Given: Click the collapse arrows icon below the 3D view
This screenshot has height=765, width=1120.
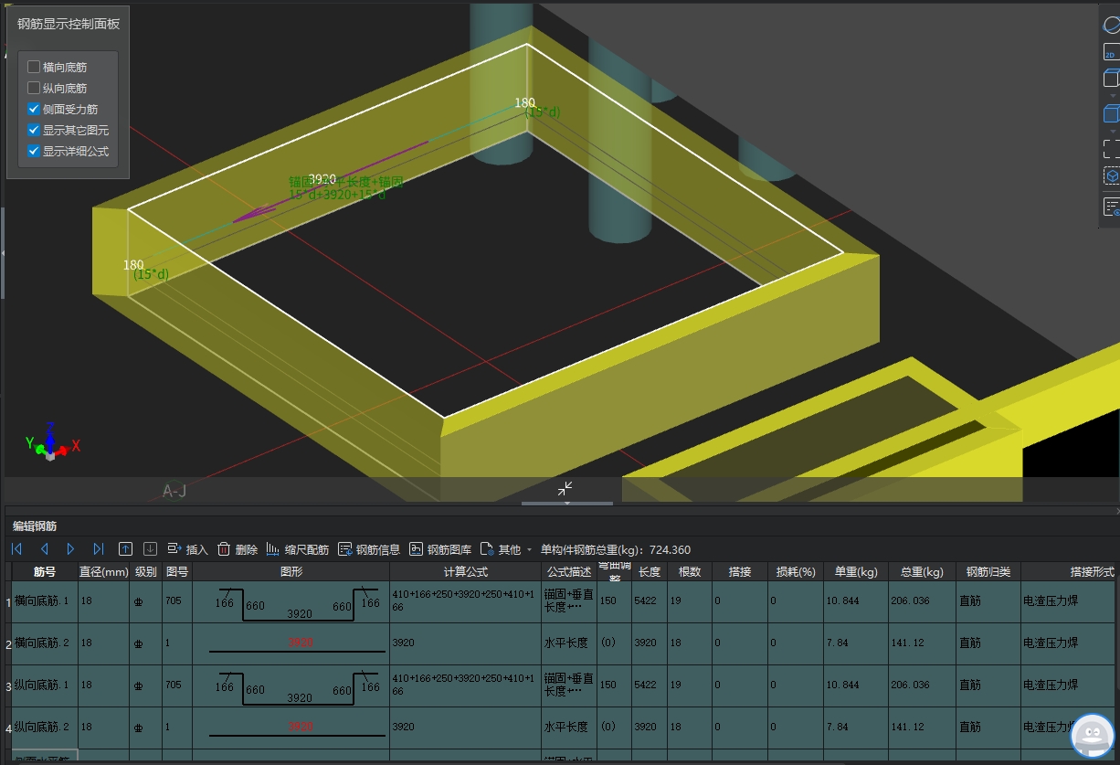Looking at the screenshot, I should 566,489.
